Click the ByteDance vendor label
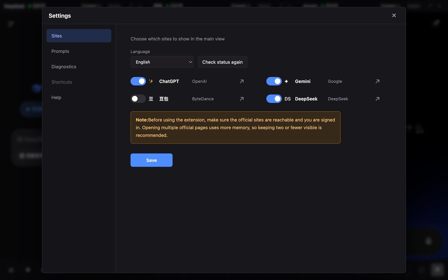The height and width of the screenshot is (280, 448). click(x=203, y=99)
